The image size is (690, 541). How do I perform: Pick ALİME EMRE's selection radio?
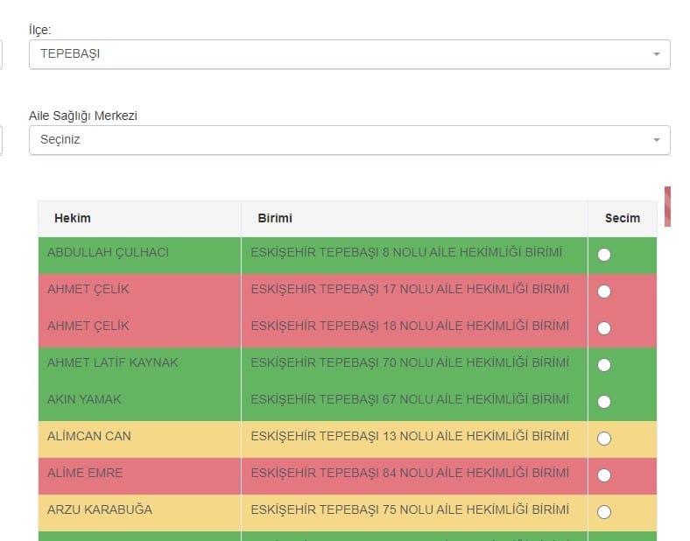tap(604, 475)
